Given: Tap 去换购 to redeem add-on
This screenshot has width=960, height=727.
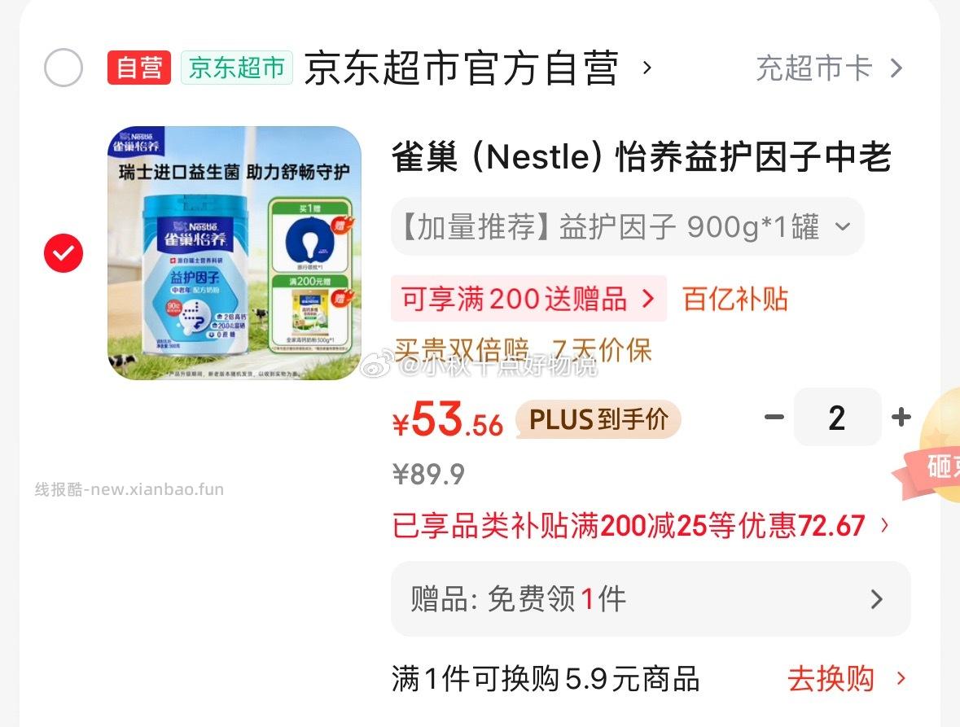Looking at the screenshot, I should tap(845, 679).
